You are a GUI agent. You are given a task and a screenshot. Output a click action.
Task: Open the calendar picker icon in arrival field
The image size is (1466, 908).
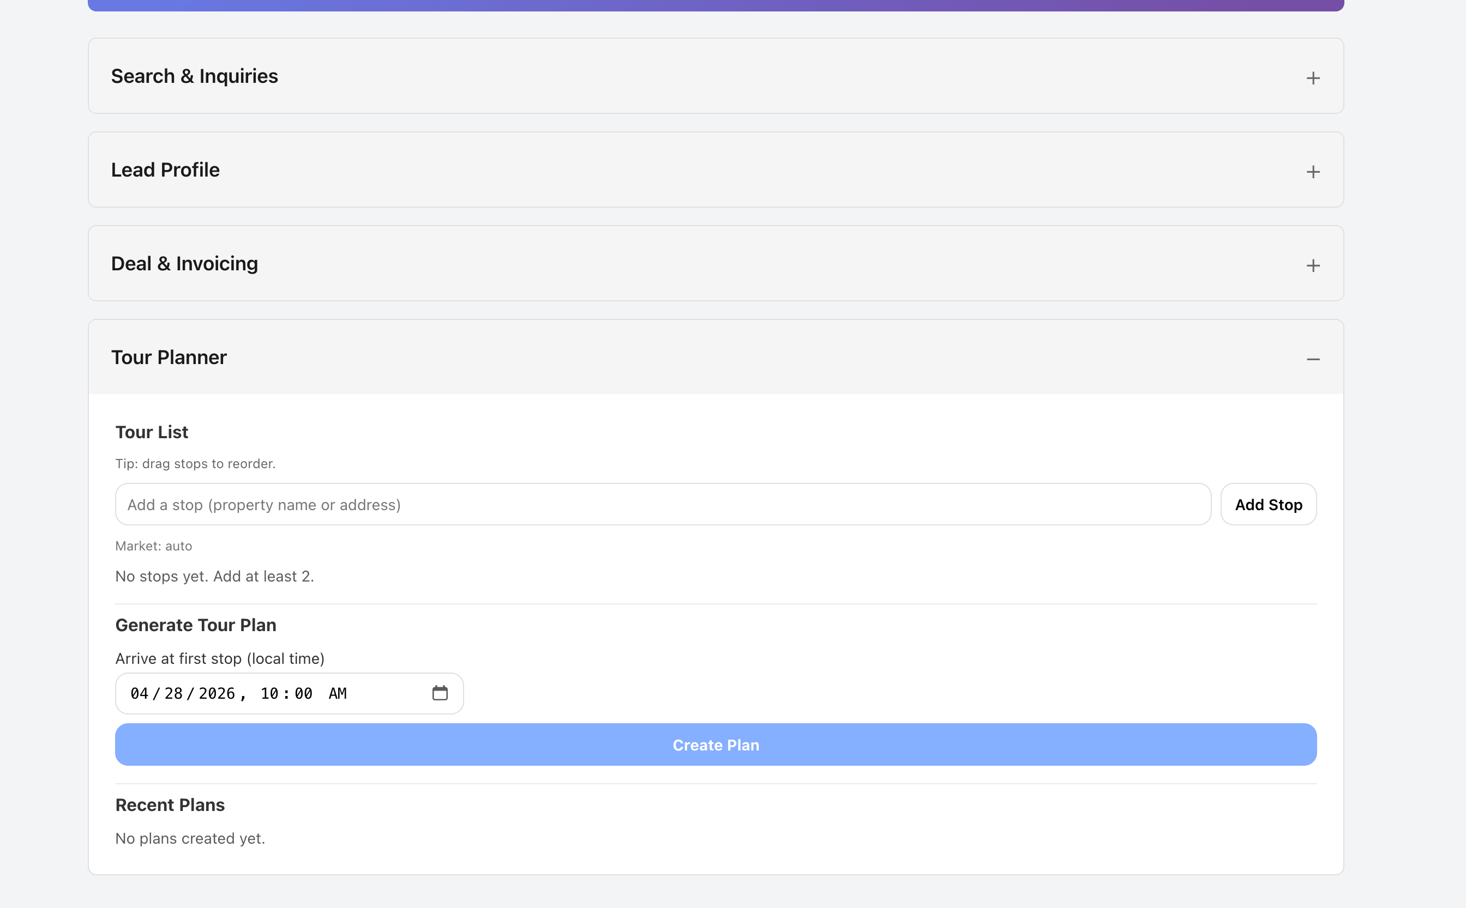[440, 693]
